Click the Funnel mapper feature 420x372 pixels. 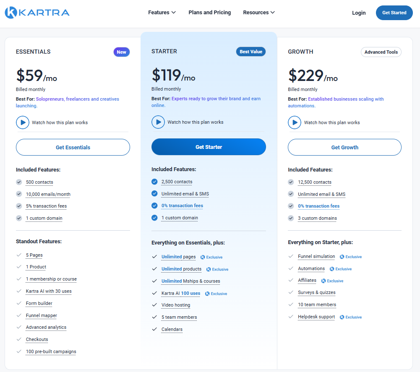point(42,315)
